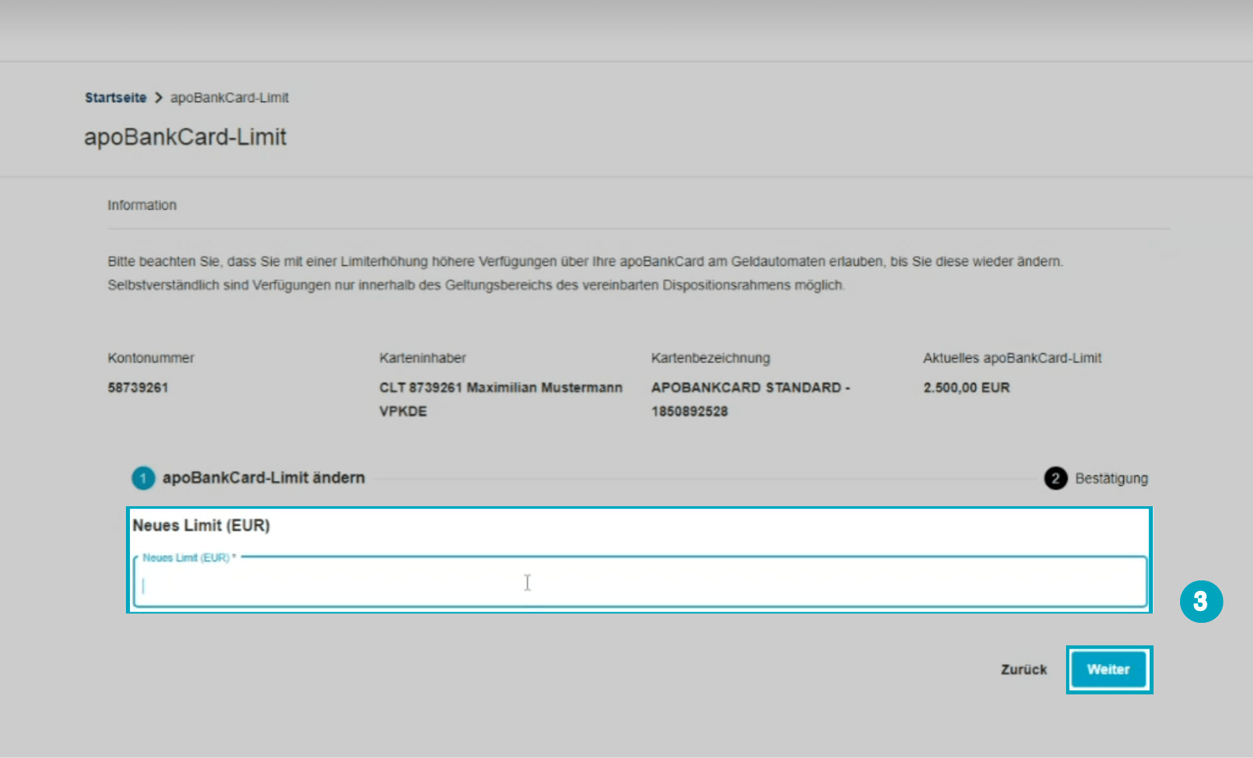Click the Aktuelles apoBankCard-Limit label
This screenshot has width=1253, height=758.
pyautogui.click(x=1012, y=358)
